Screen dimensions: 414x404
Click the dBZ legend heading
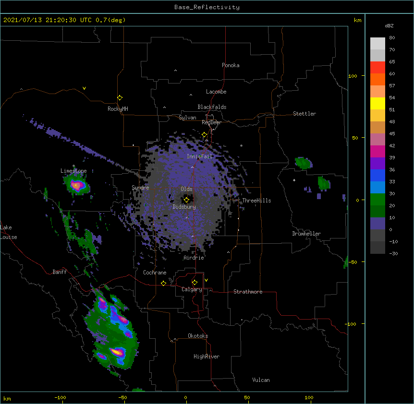tap(389, 25)
